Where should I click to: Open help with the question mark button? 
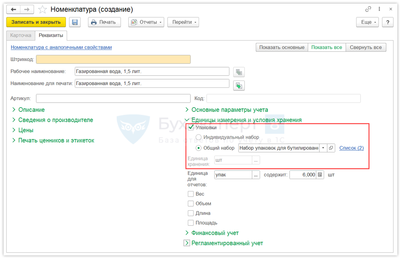tap(388, 22)
